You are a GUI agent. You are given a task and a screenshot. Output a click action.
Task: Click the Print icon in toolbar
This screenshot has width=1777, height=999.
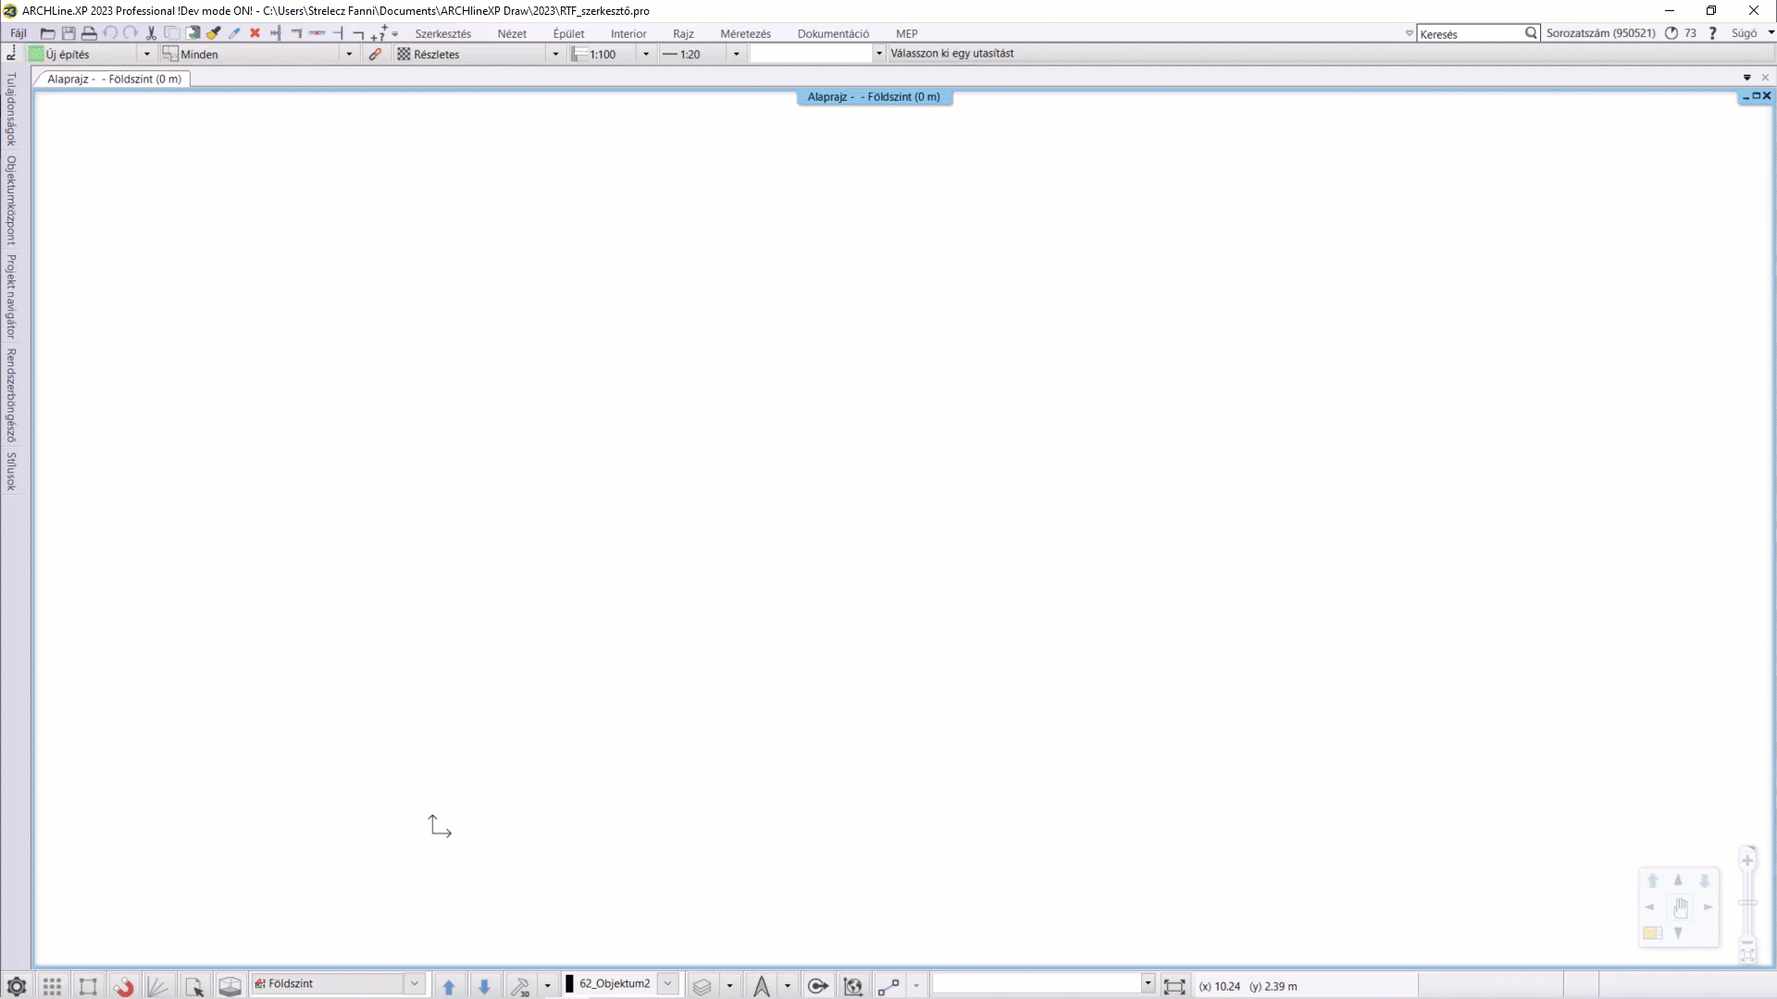pos(89,33)
